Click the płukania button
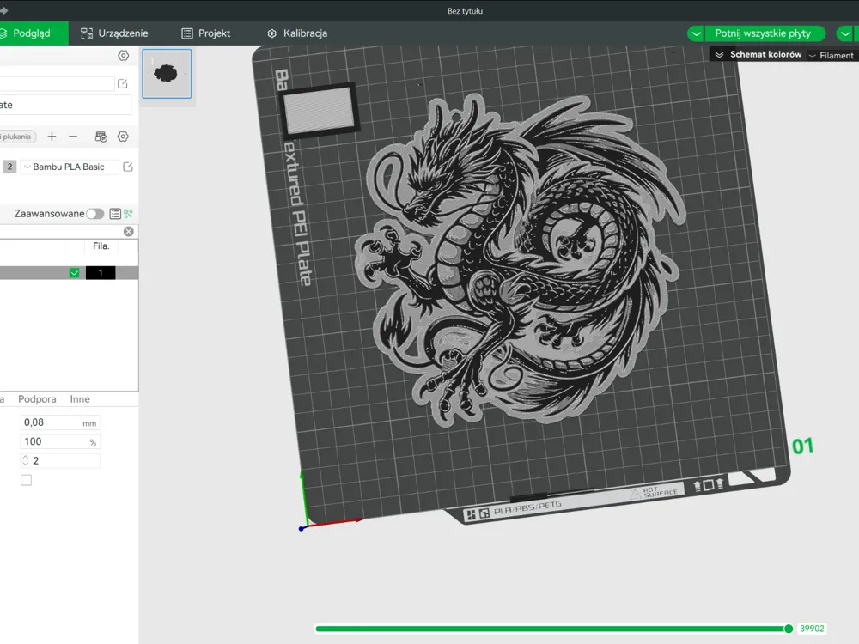The height and width of the screenshot is (644, 859). click(17, 137)
